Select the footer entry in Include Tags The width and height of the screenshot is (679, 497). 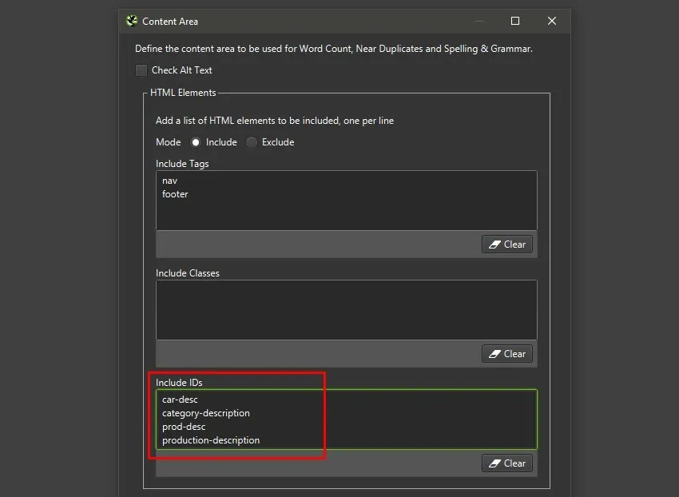(175, 193)
